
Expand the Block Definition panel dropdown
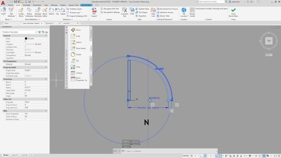click(x=32, y=19)
